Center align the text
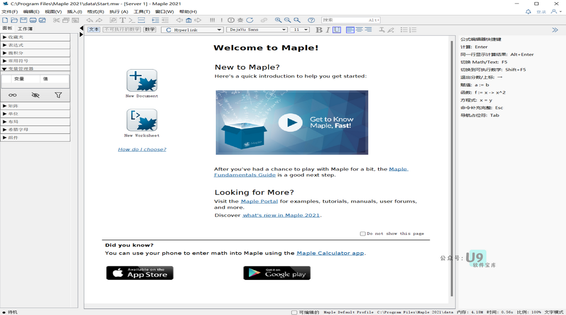 [359, 30]
